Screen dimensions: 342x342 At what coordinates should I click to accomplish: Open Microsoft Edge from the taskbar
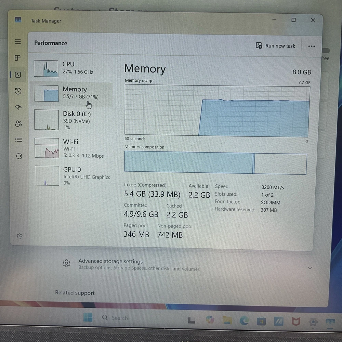[244, 320]
